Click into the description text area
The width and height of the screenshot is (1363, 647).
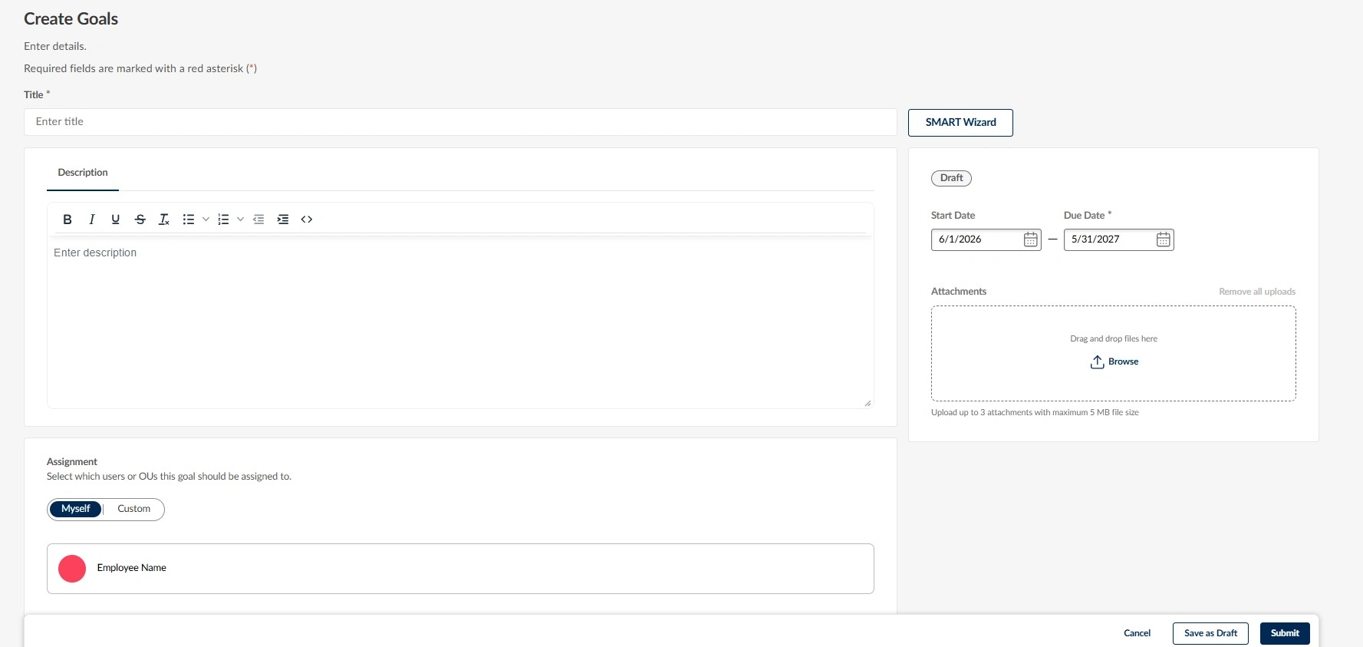tap(460, 322)
